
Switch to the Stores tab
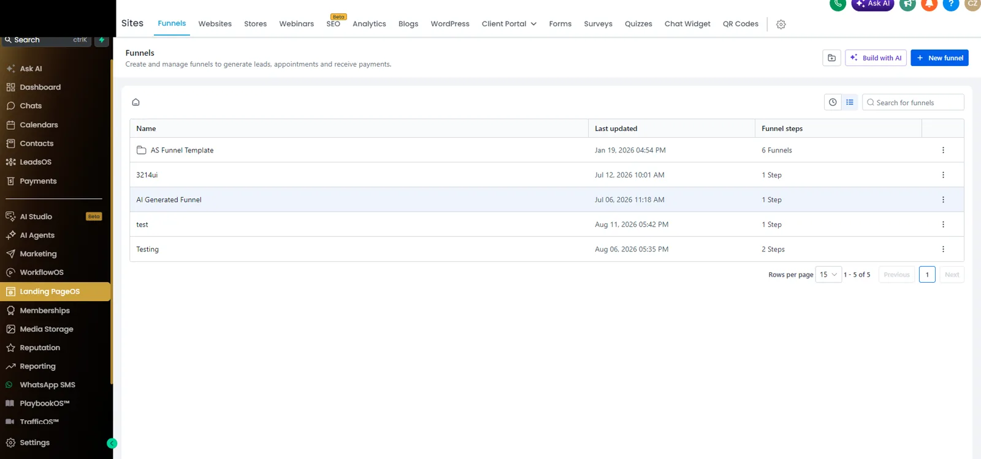coord(255,24)
